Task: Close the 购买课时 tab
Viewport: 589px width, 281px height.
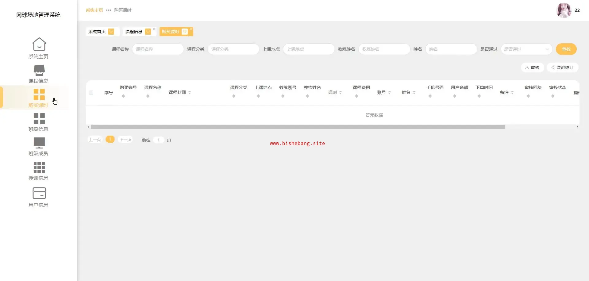Action: point(191,29)
